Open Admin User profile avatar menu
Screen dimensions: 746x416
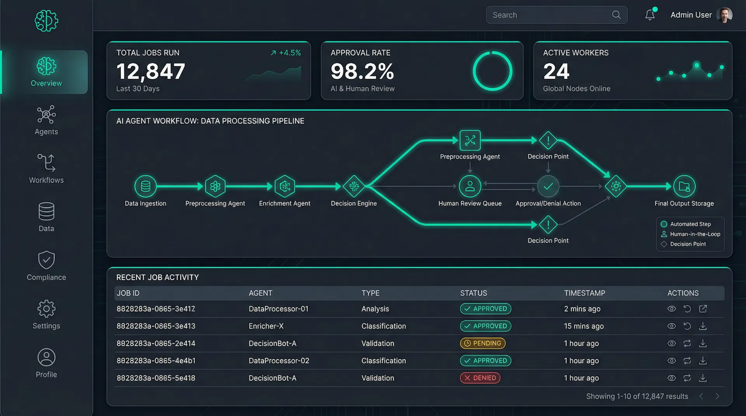tap(724, 15)
